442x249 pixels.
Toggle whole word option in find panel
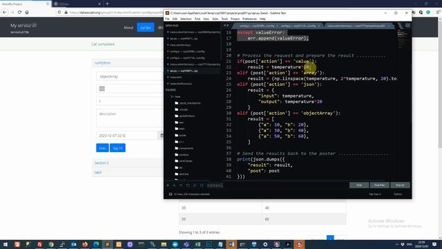click(181, 185)
